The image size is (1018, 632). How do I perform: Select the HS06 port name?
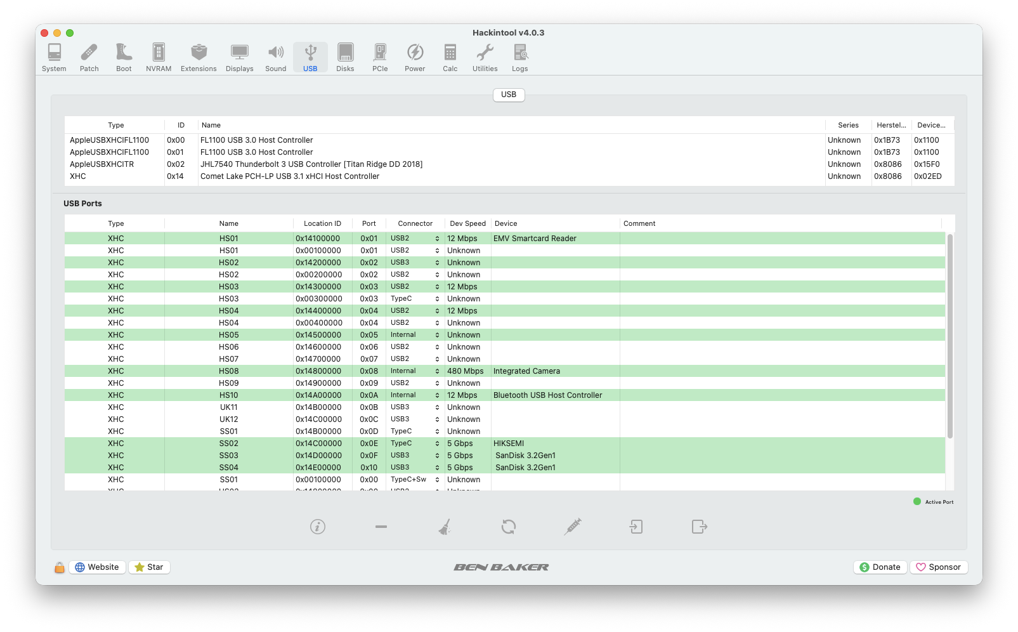(229, 347)
